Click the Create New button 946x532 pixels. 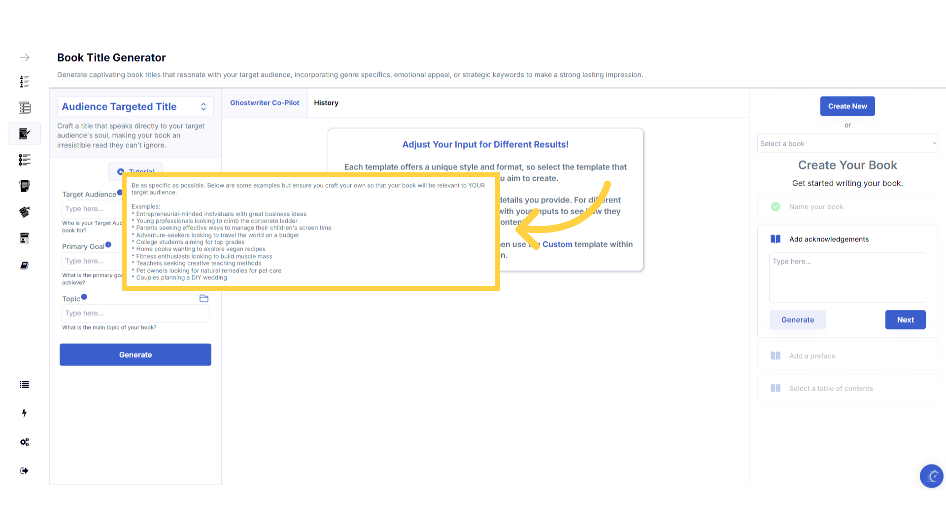pyautogui.click(x=847, y=106)
